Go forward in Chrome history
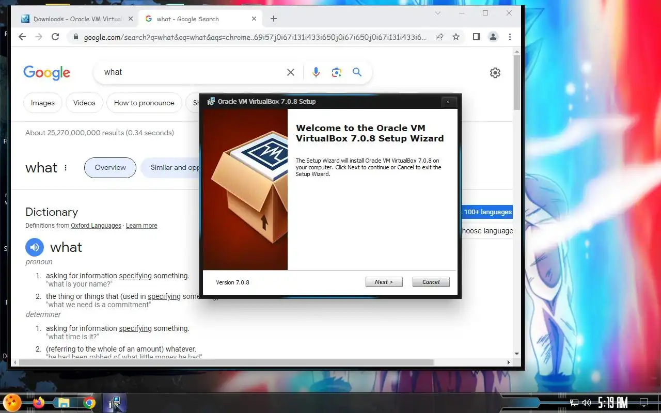The height and width of the screenshot is (413, 661). tap(39, 37)
